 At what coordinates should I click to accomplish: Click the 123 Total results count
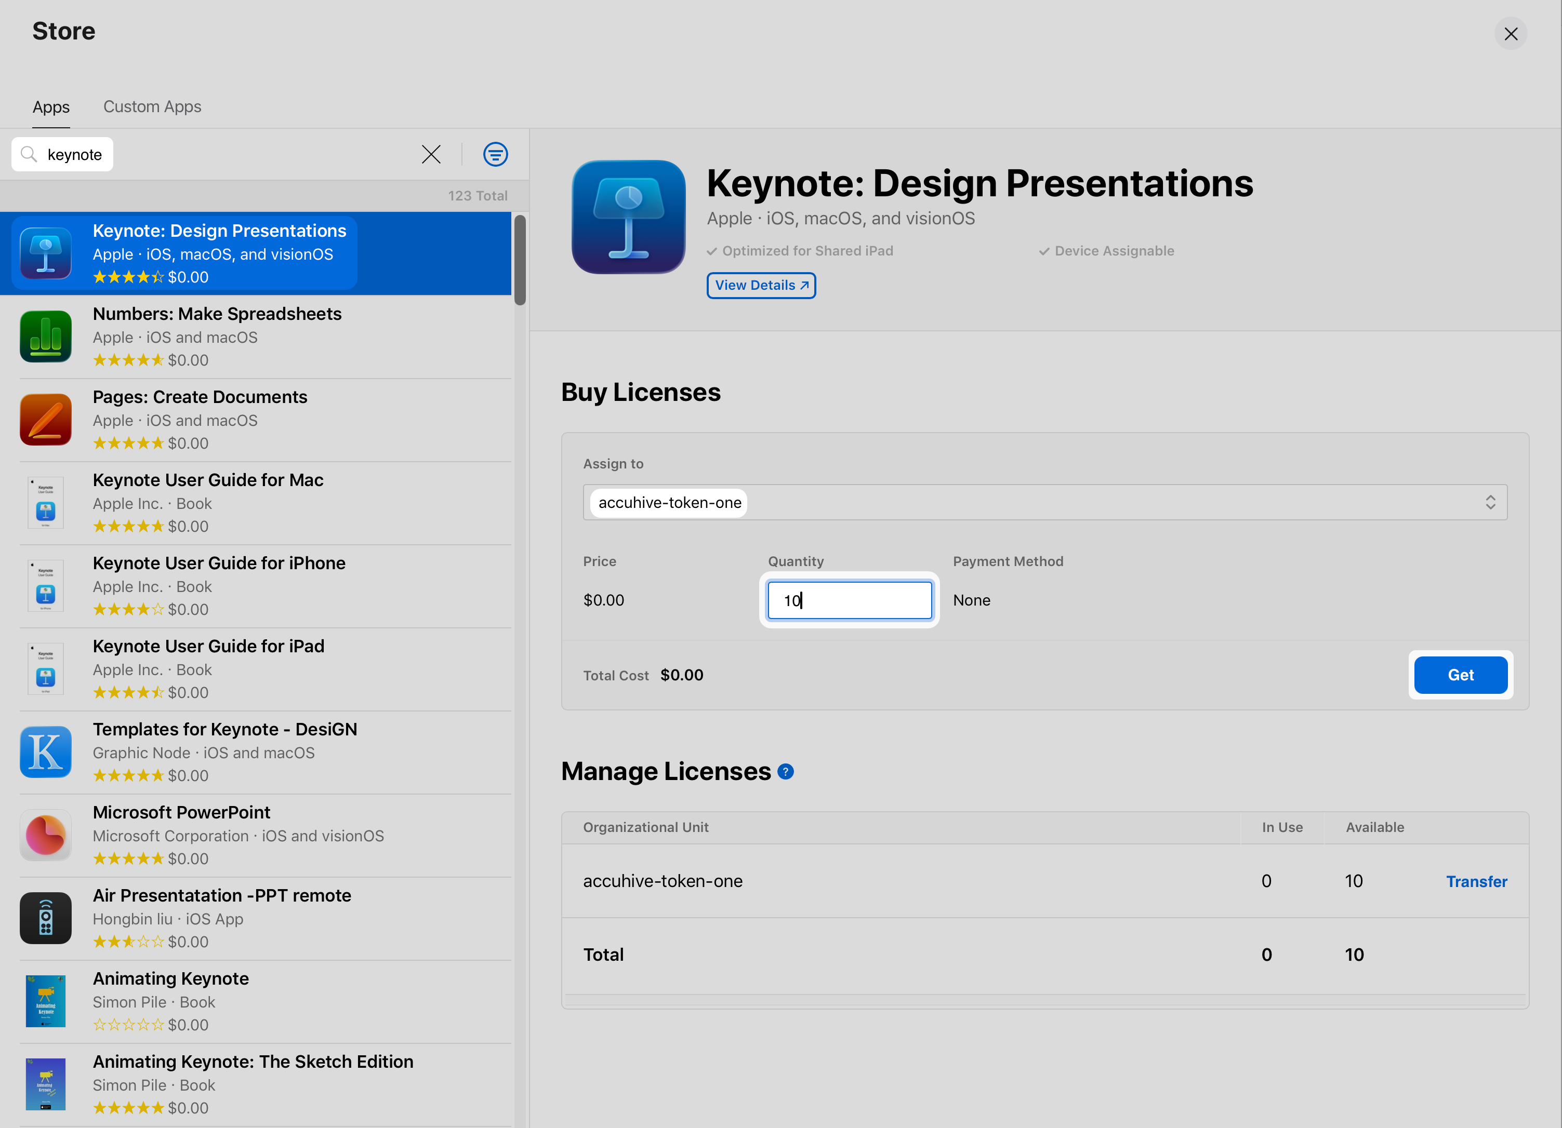pos(477,195)
